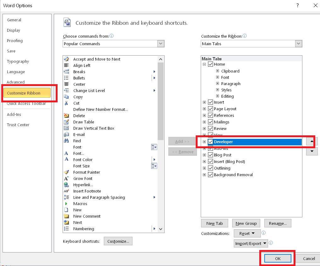
Task: Click the Draw Table icon
Action: tap(66, 122)
